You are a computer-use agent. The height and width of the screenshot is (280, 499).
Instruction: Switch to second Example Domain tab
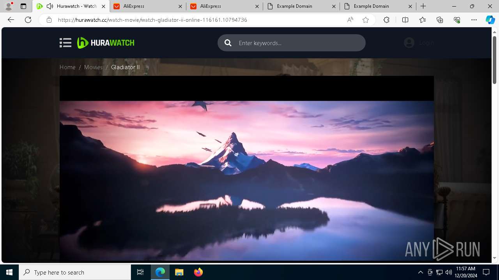tap(378, 6)
